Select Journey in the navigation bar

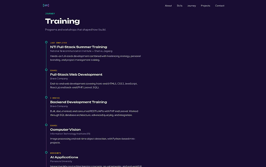192,6
